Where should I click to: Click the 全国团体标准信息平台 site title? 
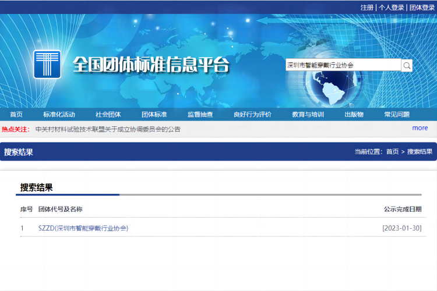coord(151,65)
